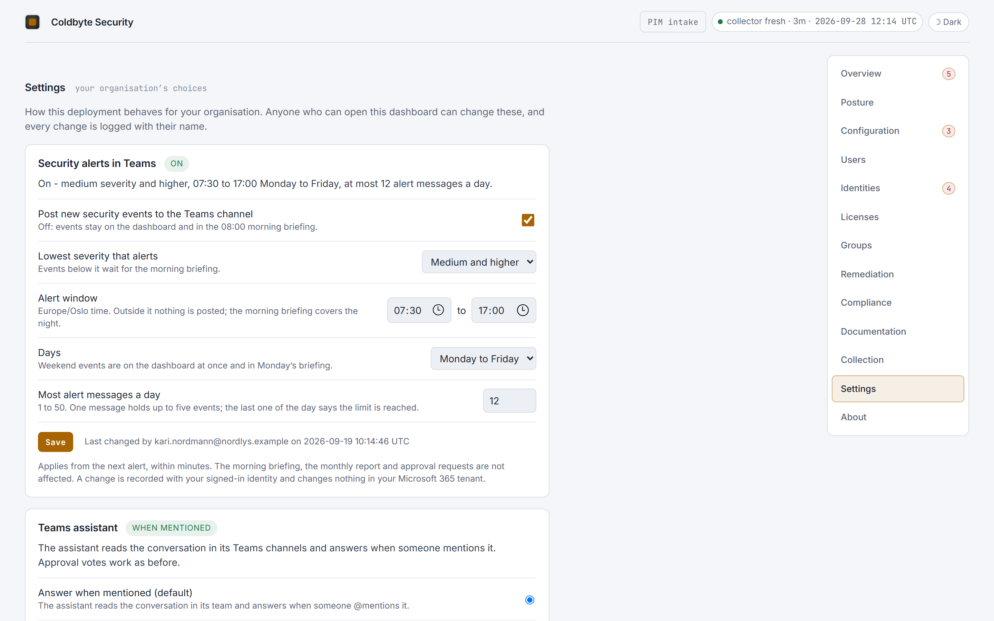The width and height of the screenshot is (994, 621).
Task: Click the Alert window label
Action: coord(68,298)
